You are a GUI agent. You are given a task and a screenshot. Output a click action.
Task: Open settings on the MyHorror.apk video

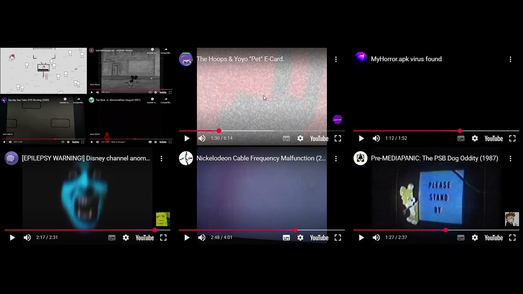pos(475,138)
